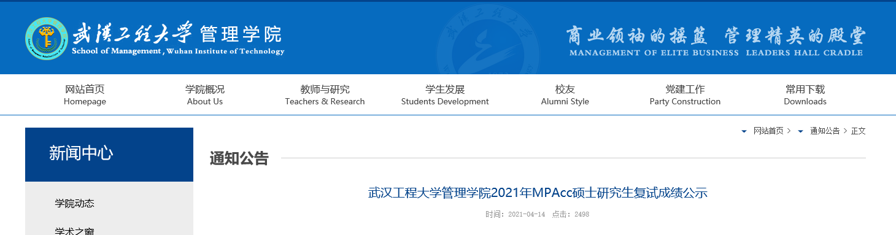Click the 通知公告 section heading
The height and width of the screenshot is (235, 896).
239,158
